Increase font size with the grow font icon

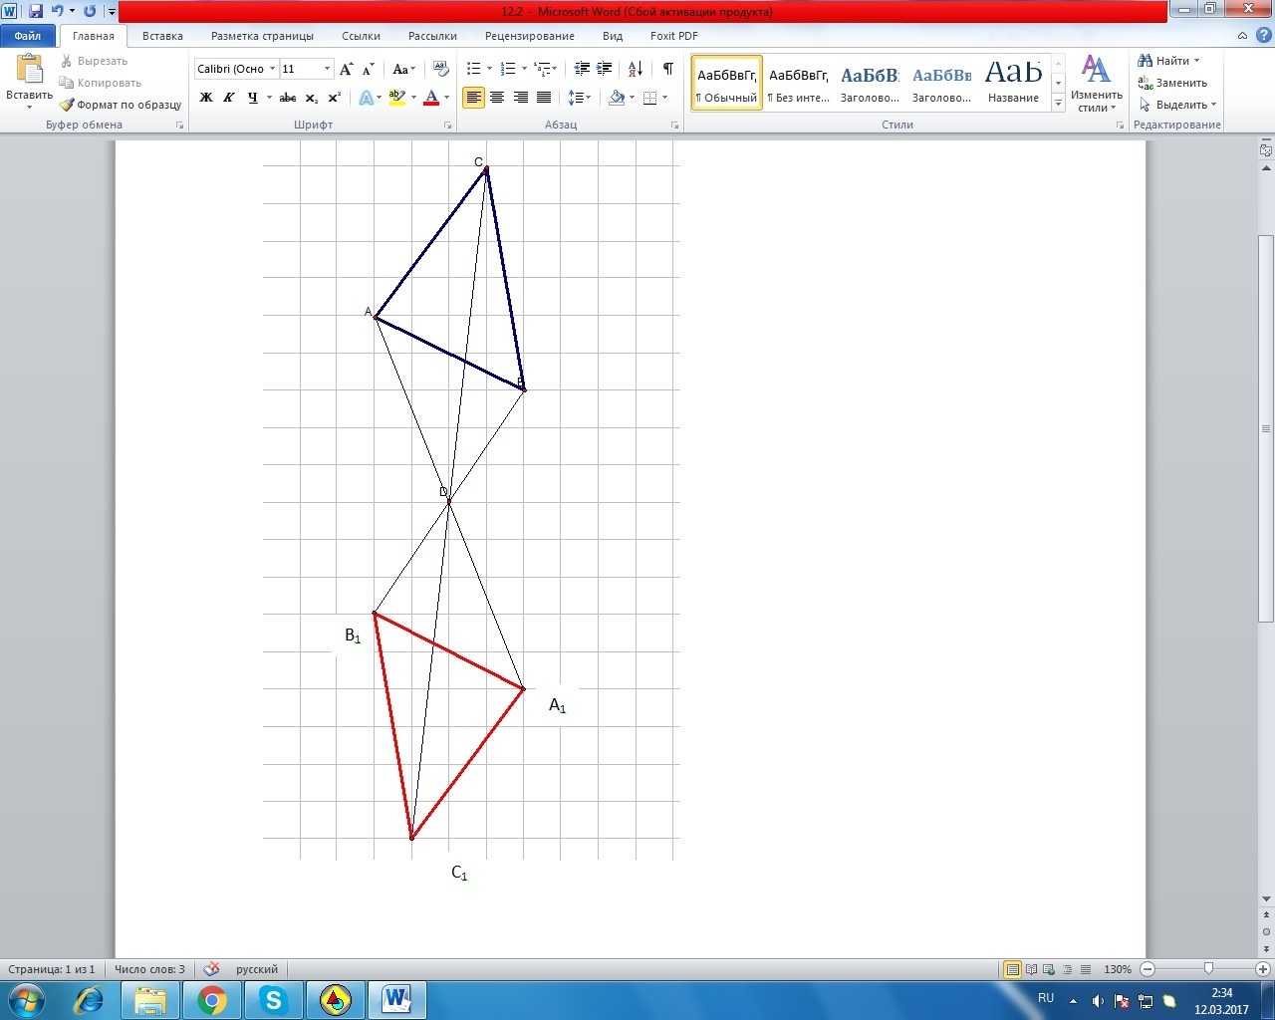346,69
